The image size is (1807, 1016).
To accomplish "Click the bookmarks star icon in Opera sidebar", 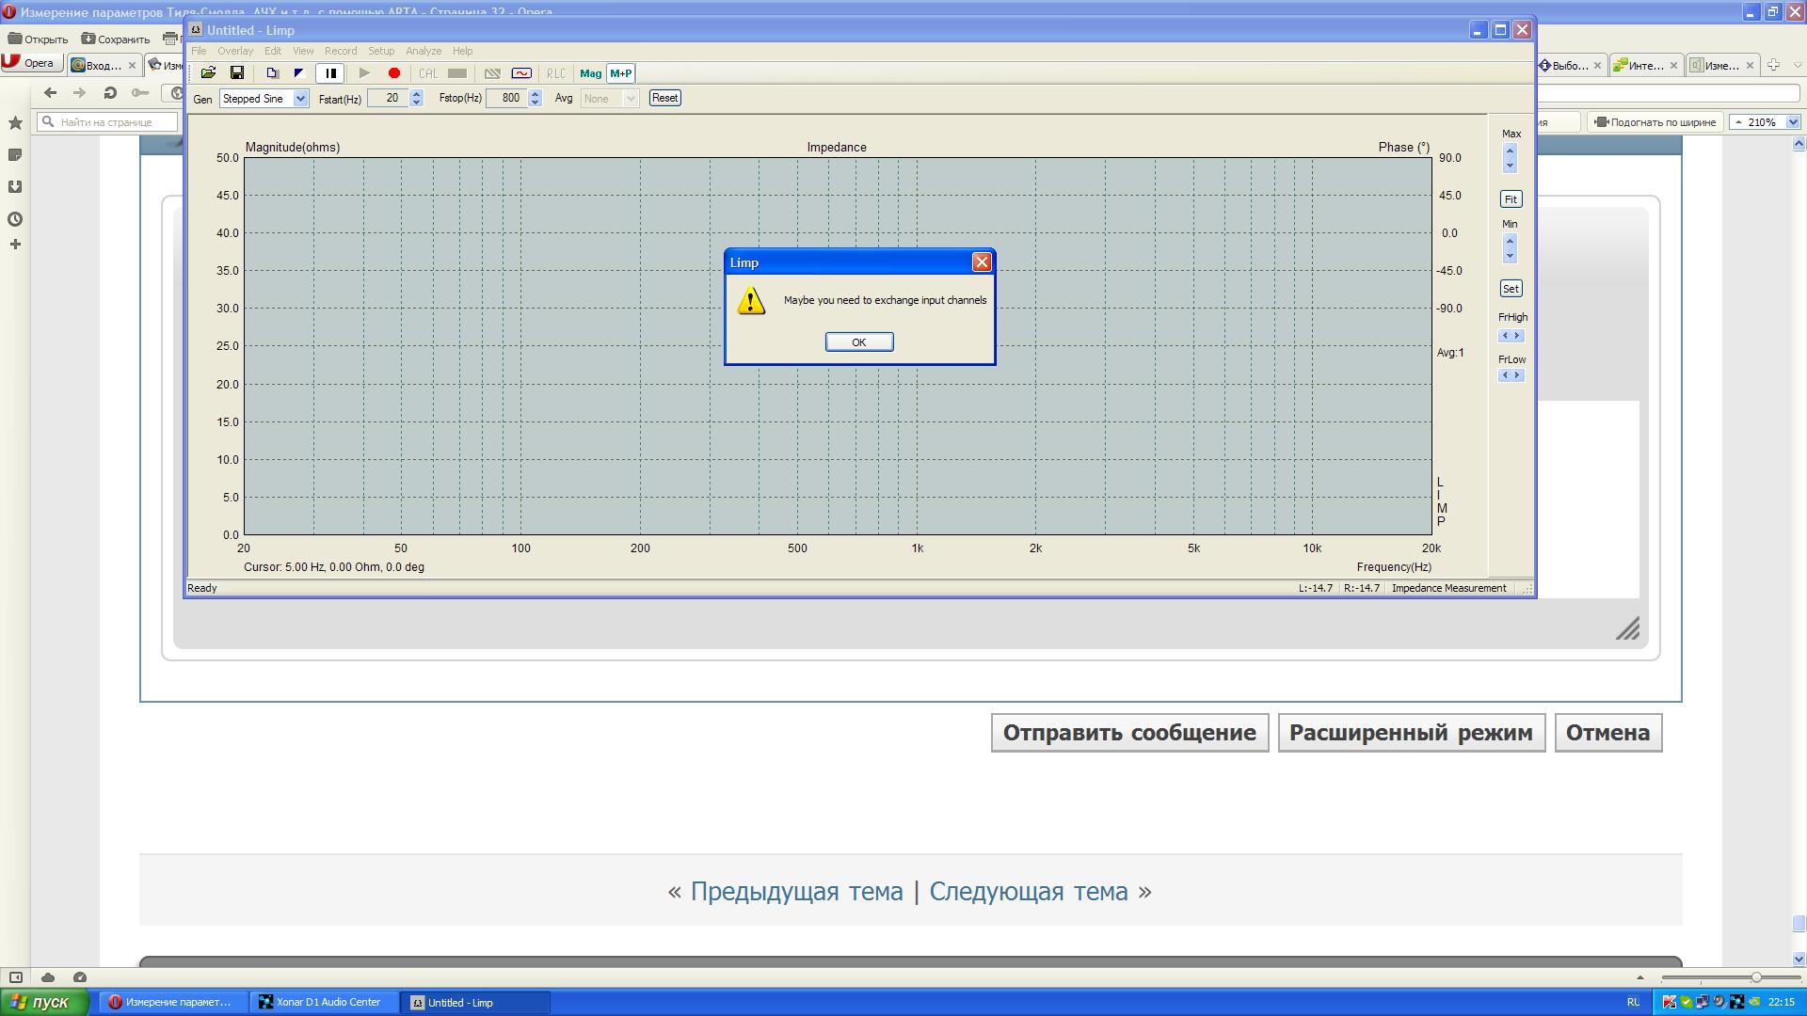I will [15, 123].
